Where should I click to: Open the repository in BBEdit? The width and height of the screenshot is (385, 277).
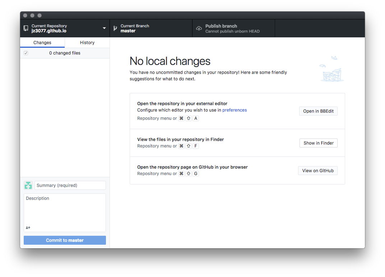click(x=318, y=111)
